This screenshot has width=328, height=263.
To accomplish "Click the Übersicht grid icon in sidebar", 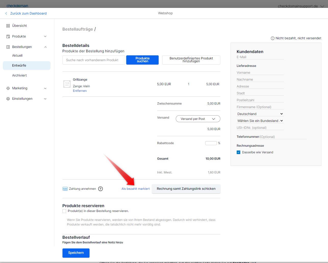I will click(x=8, y=26).
